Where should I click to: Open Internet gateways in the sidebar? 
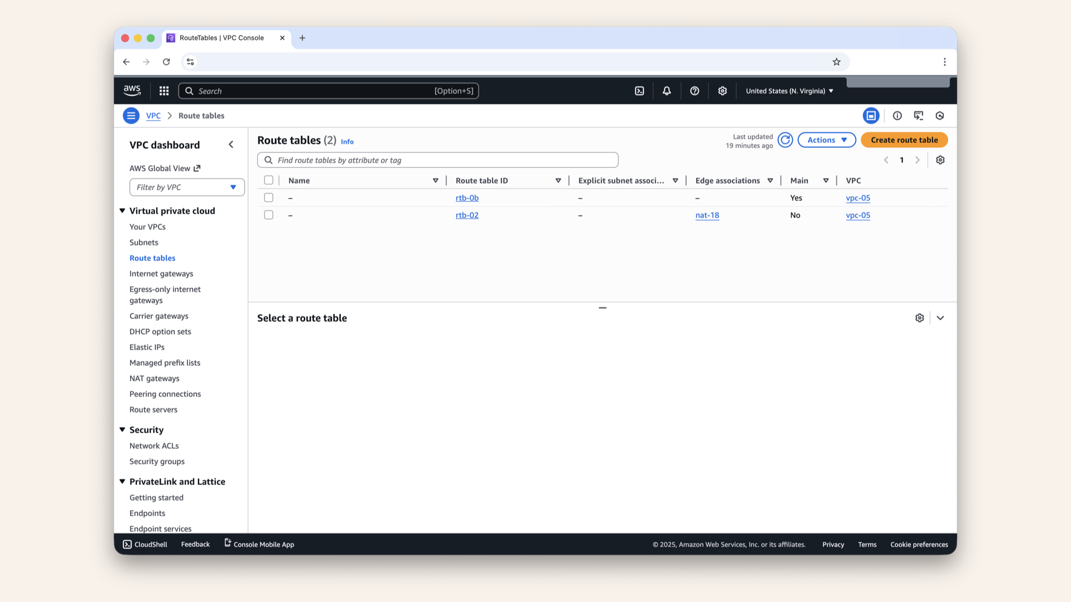pos(161,274)
